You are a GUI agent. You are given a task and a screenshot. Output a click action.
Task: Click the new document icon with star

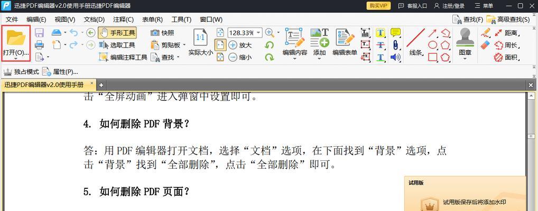pyautogui.click(x=57, y=45)
